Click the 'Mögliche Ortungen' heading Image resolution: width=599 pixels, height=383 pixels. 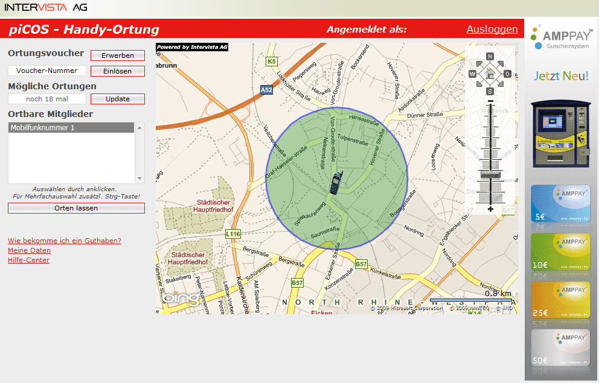[53, 86]
